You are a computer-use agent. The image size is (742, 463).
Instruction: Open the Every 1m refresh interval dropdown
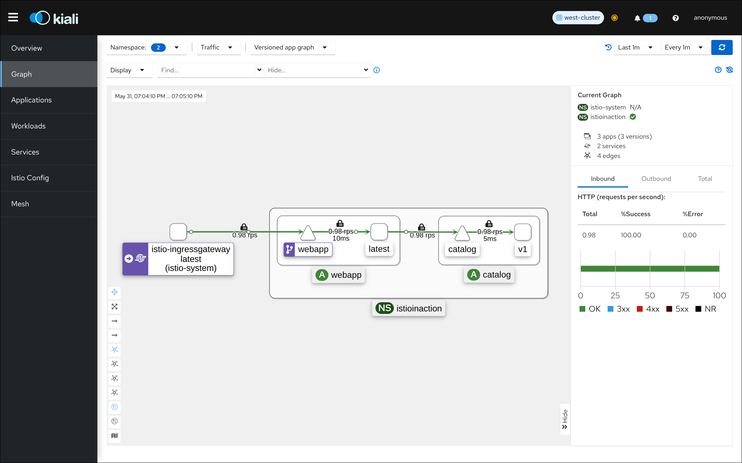pos(686,47)
